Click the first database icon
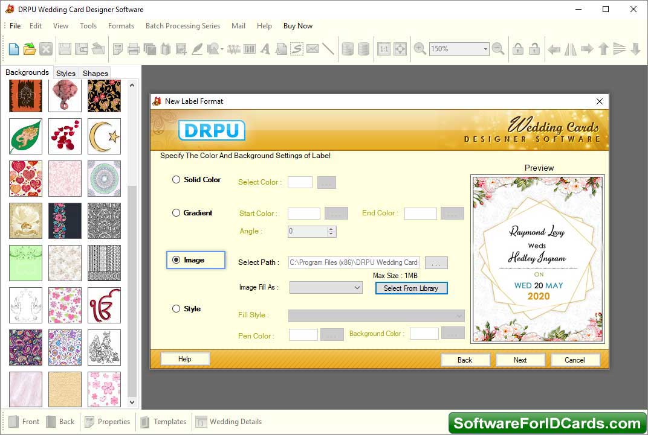This screenshot has height=435, width=648. [x=348, y=49]
